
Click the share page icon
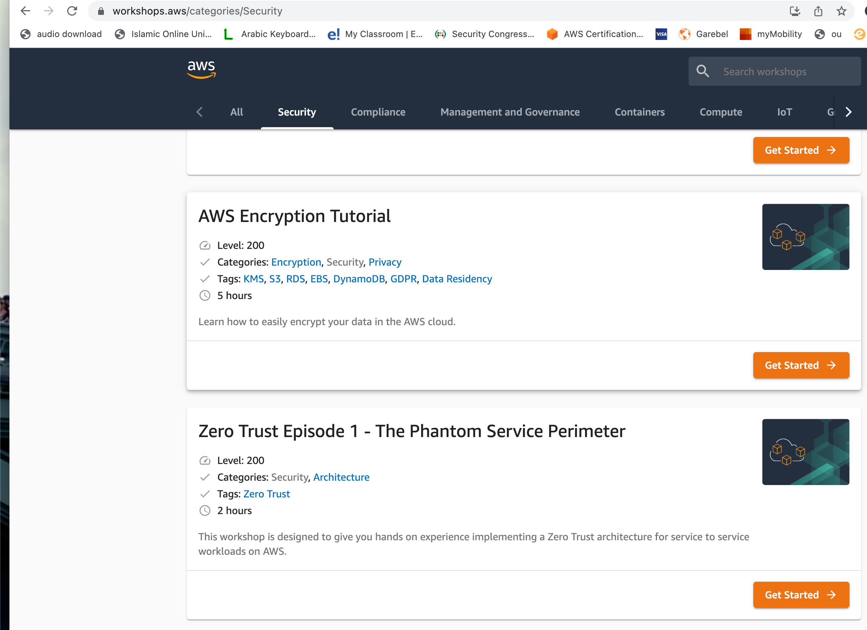[x=818, y=11]
